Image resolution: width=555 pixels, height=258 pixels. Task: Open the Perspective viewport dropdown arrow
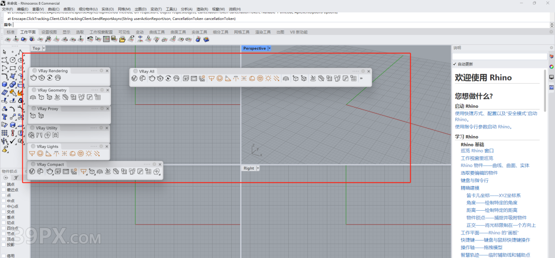tap(269, 48)
